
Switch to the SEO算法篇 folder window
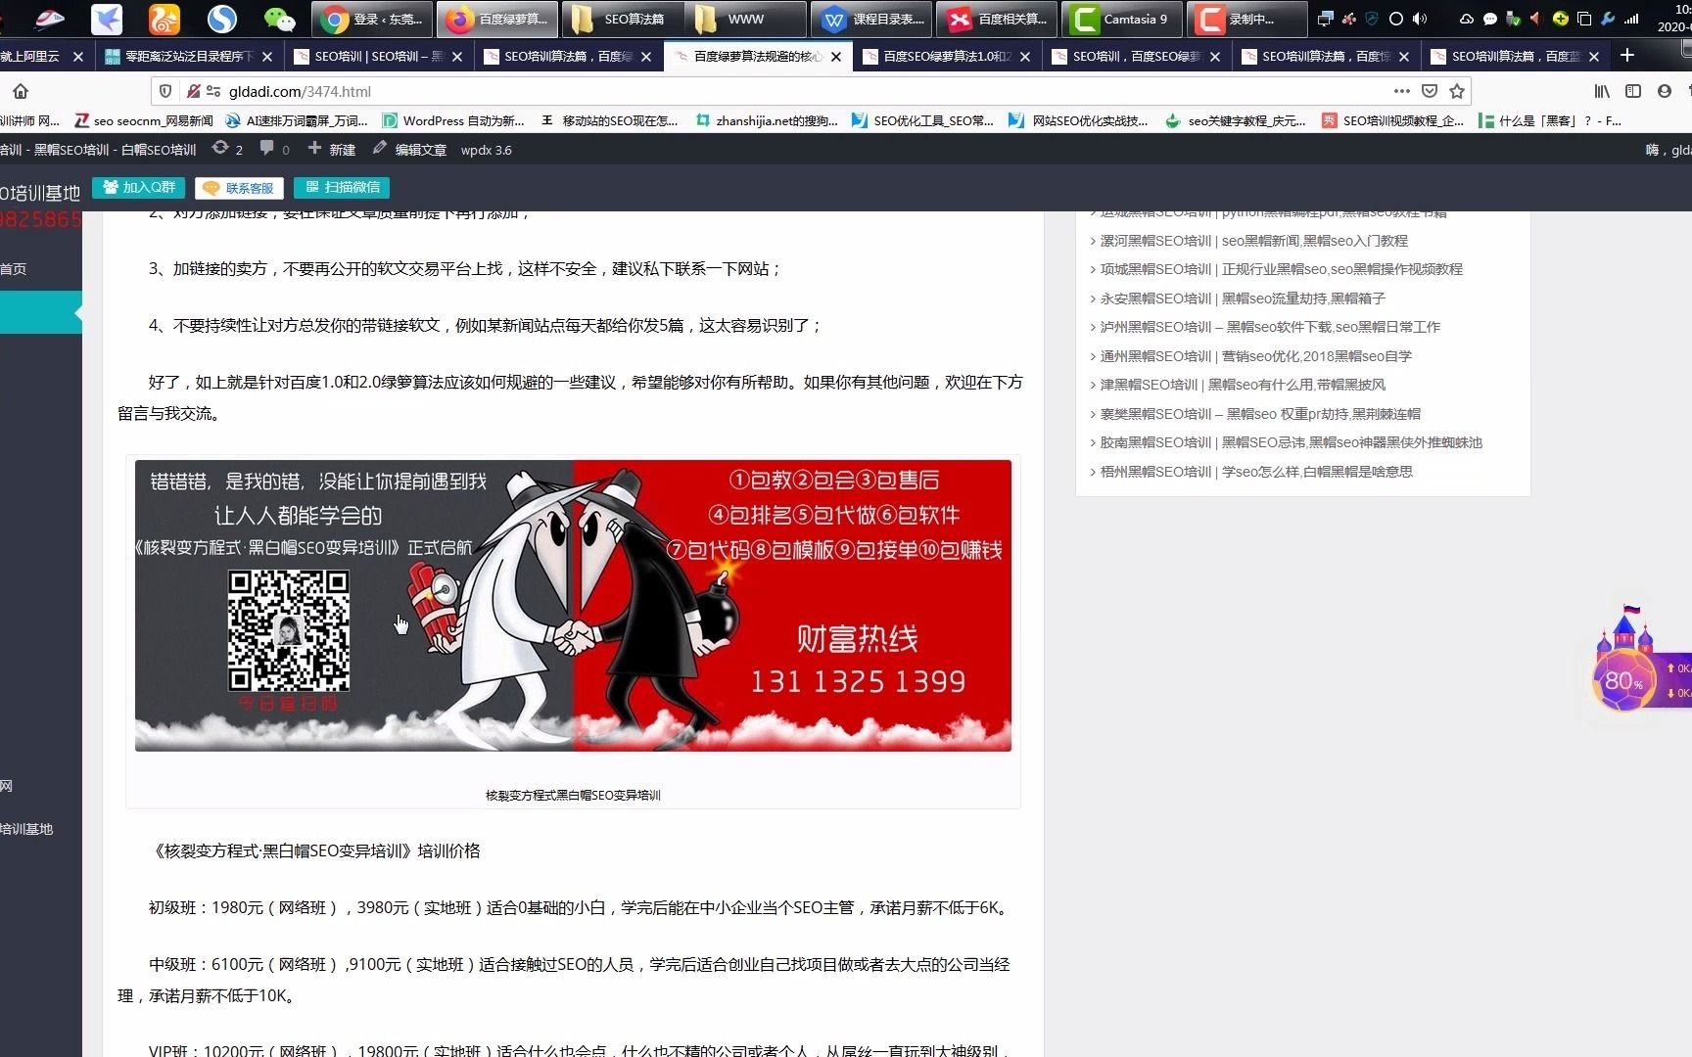pyautogui.click(x=623, y=19)
